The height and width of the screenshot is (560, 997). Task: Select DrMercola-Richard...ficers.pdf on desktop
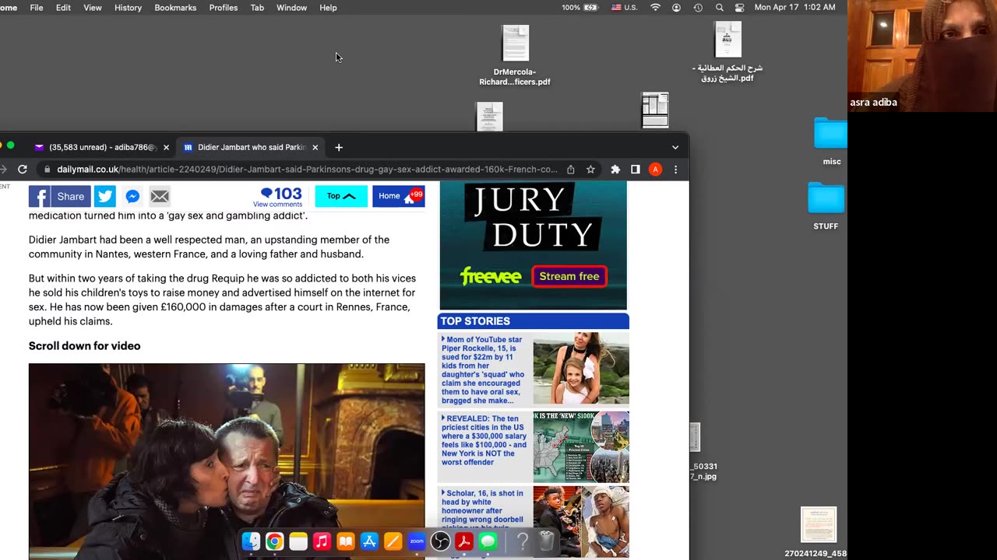pyautogui.click(x=515, y=56)
